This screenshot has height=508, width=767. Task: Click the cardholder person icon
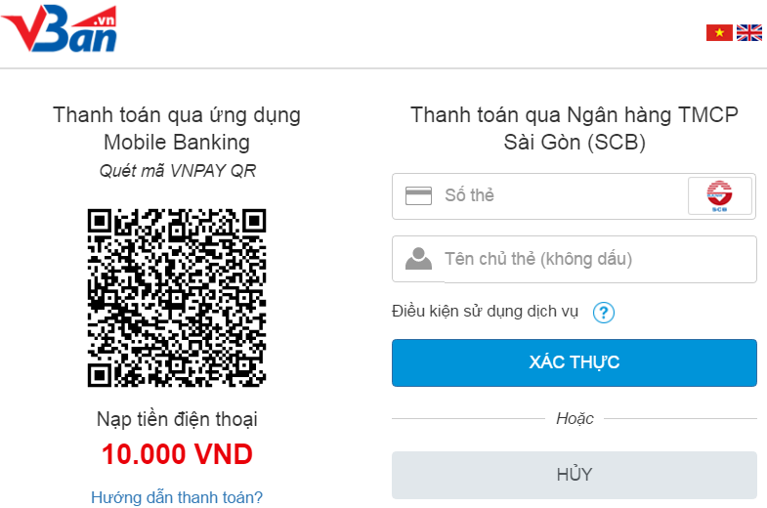point(418,259)
